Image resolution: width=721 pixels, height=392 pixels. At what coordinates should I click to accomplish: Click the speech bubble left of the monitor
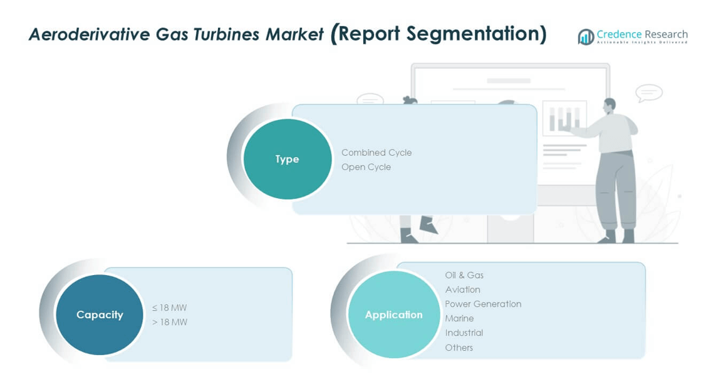370,99
